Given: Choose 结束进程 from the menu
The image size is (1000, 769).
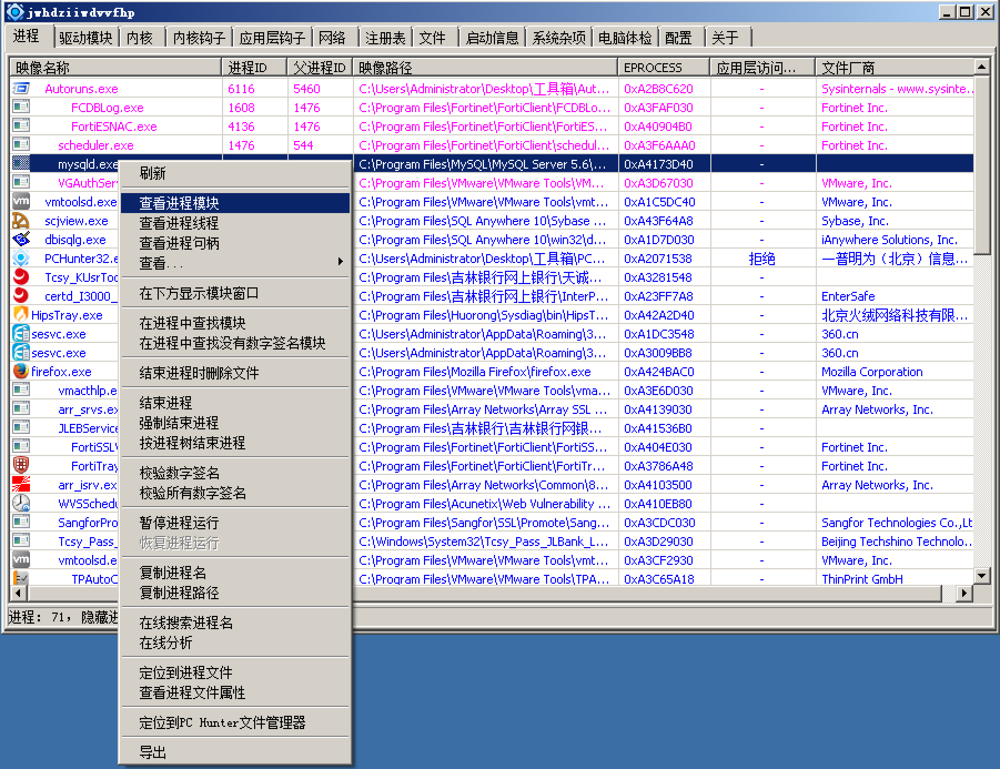Looking at the screenshot, I should 235,403.
